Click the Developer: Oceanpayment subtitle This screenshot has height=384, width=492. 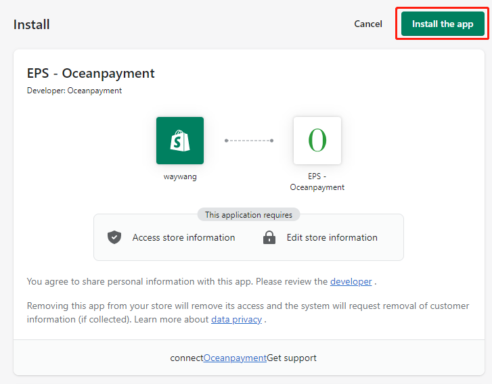(x=74, y=91)
